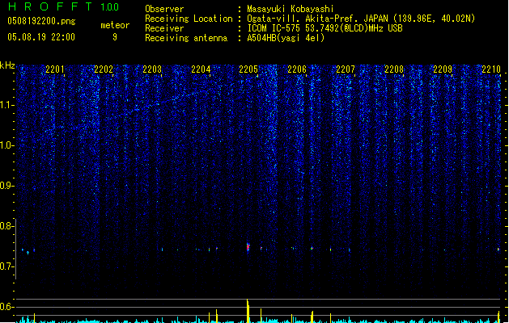Click the 1.1 kHz axis label
509x323 pixels.
[6, 105]
